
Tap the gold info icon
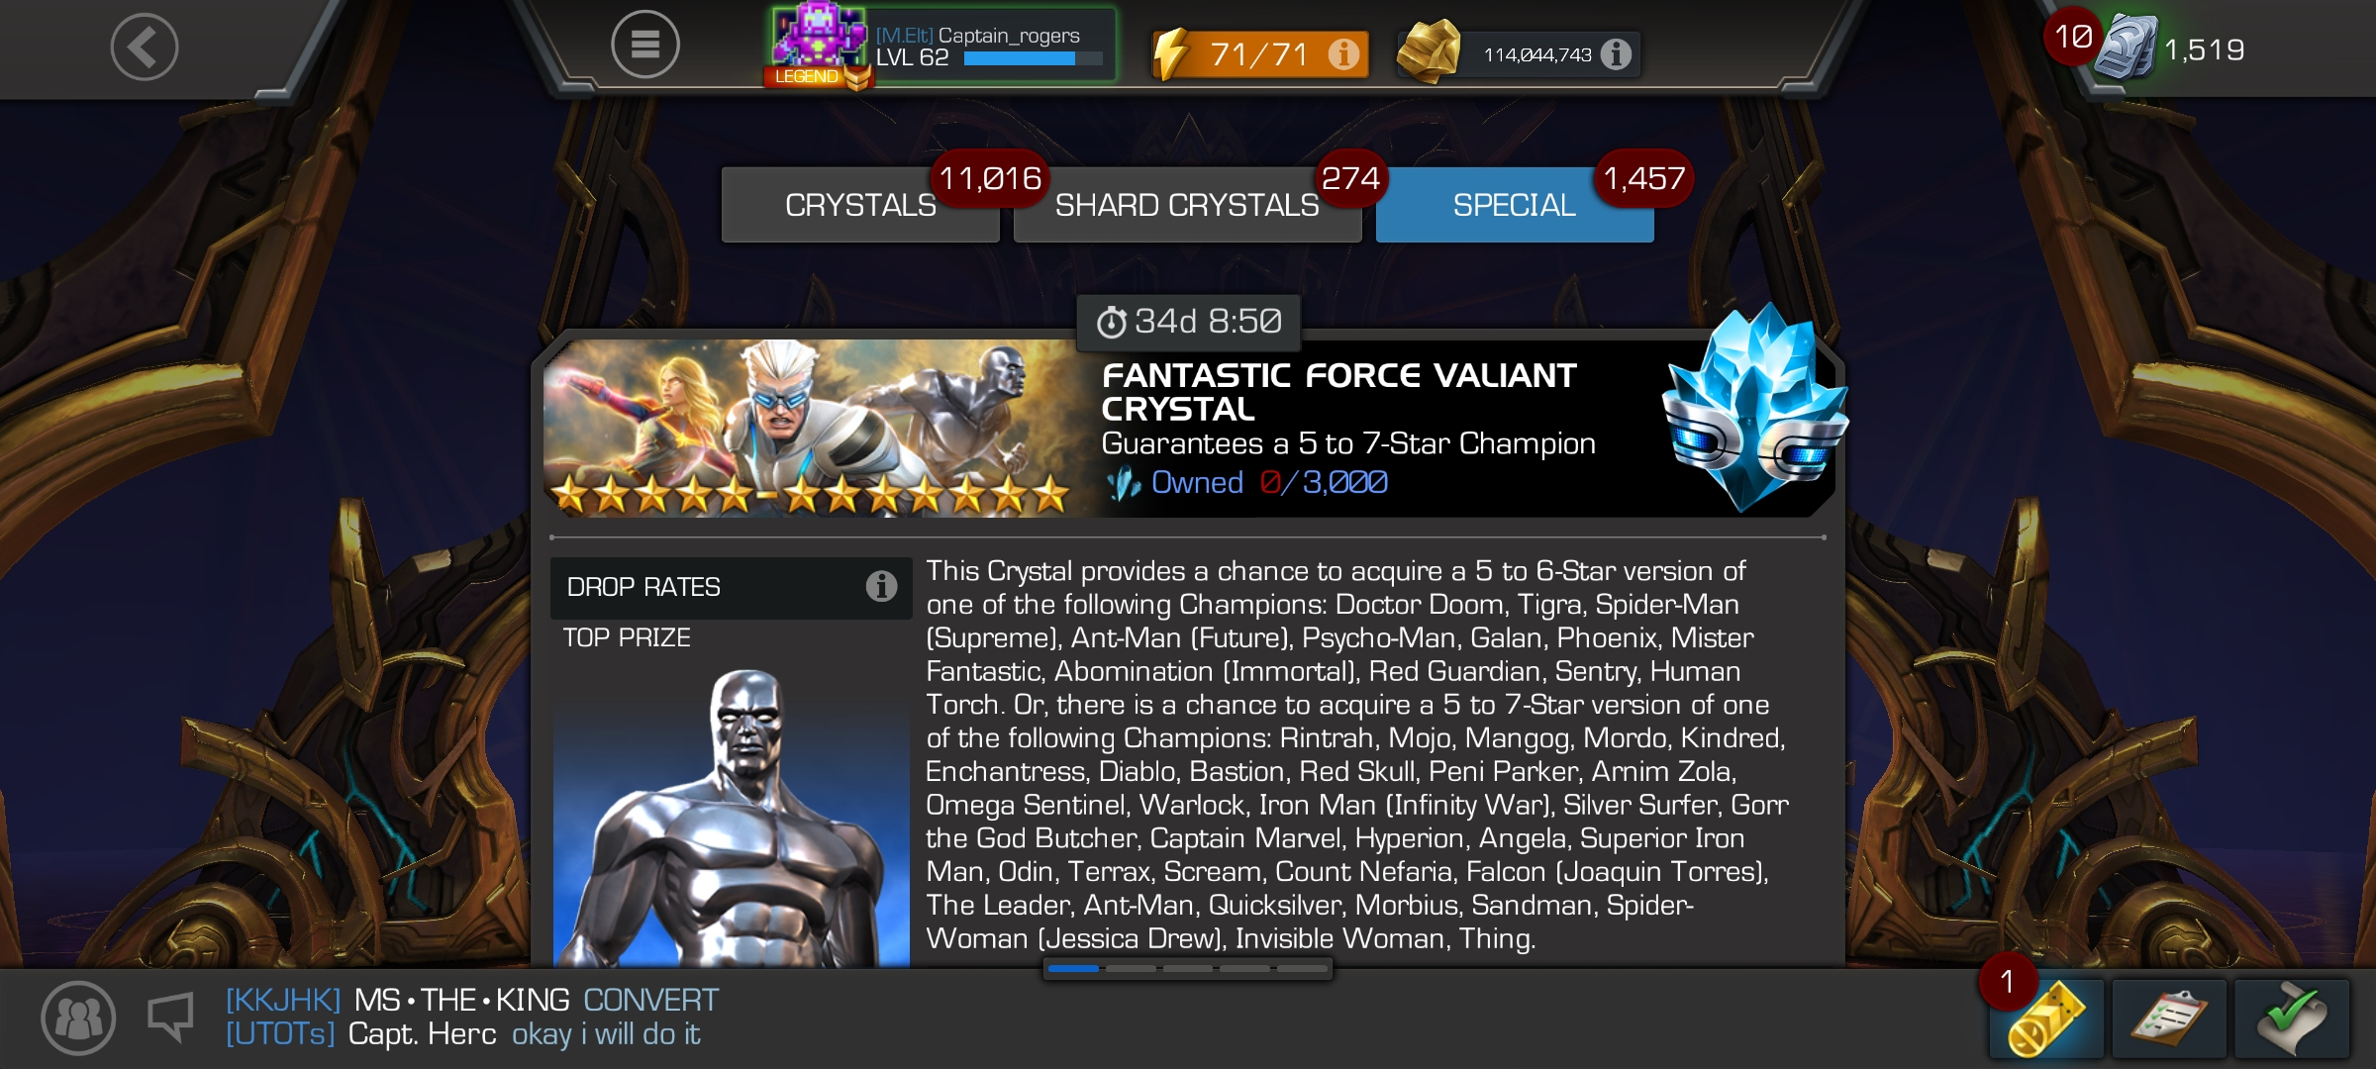1616,53
